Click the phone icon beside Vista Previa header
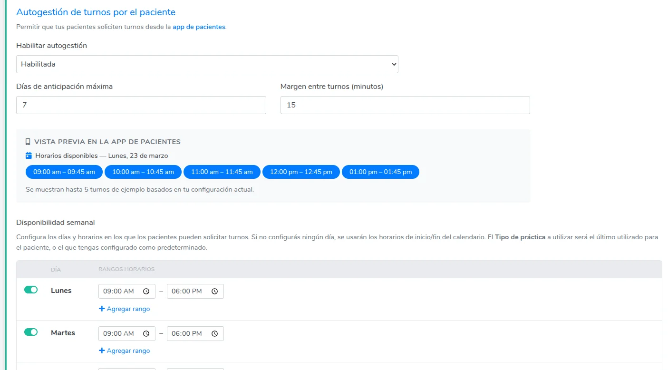 tap(27, 141)
